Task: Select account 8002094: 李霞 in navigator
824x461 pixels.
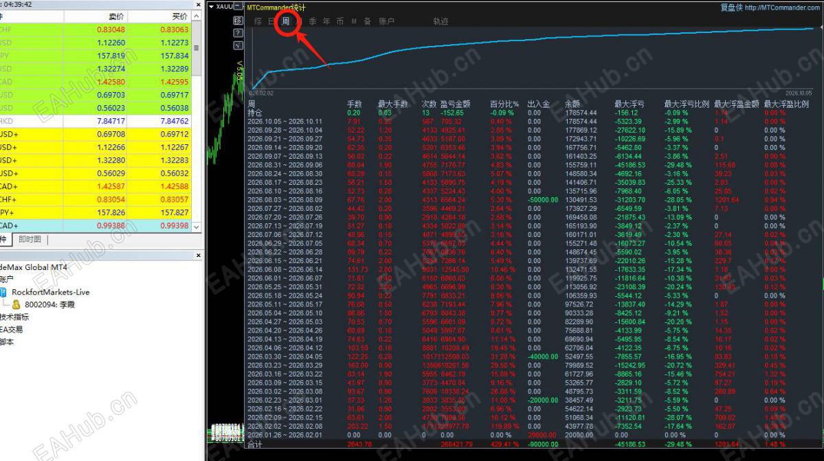Action: [50, 304]
